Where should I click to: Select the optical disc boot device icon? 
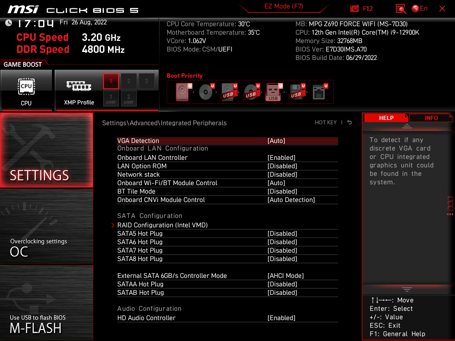[x=206, y=92]
